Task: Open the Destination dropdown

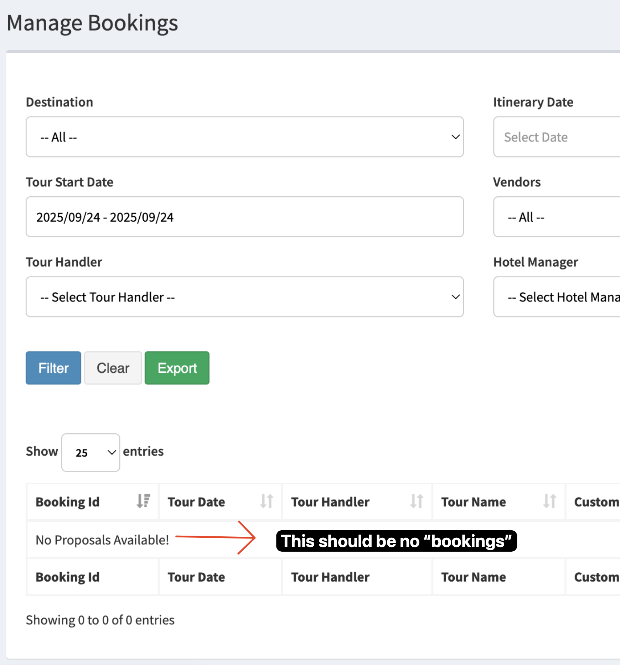Action: click(244, 137)
